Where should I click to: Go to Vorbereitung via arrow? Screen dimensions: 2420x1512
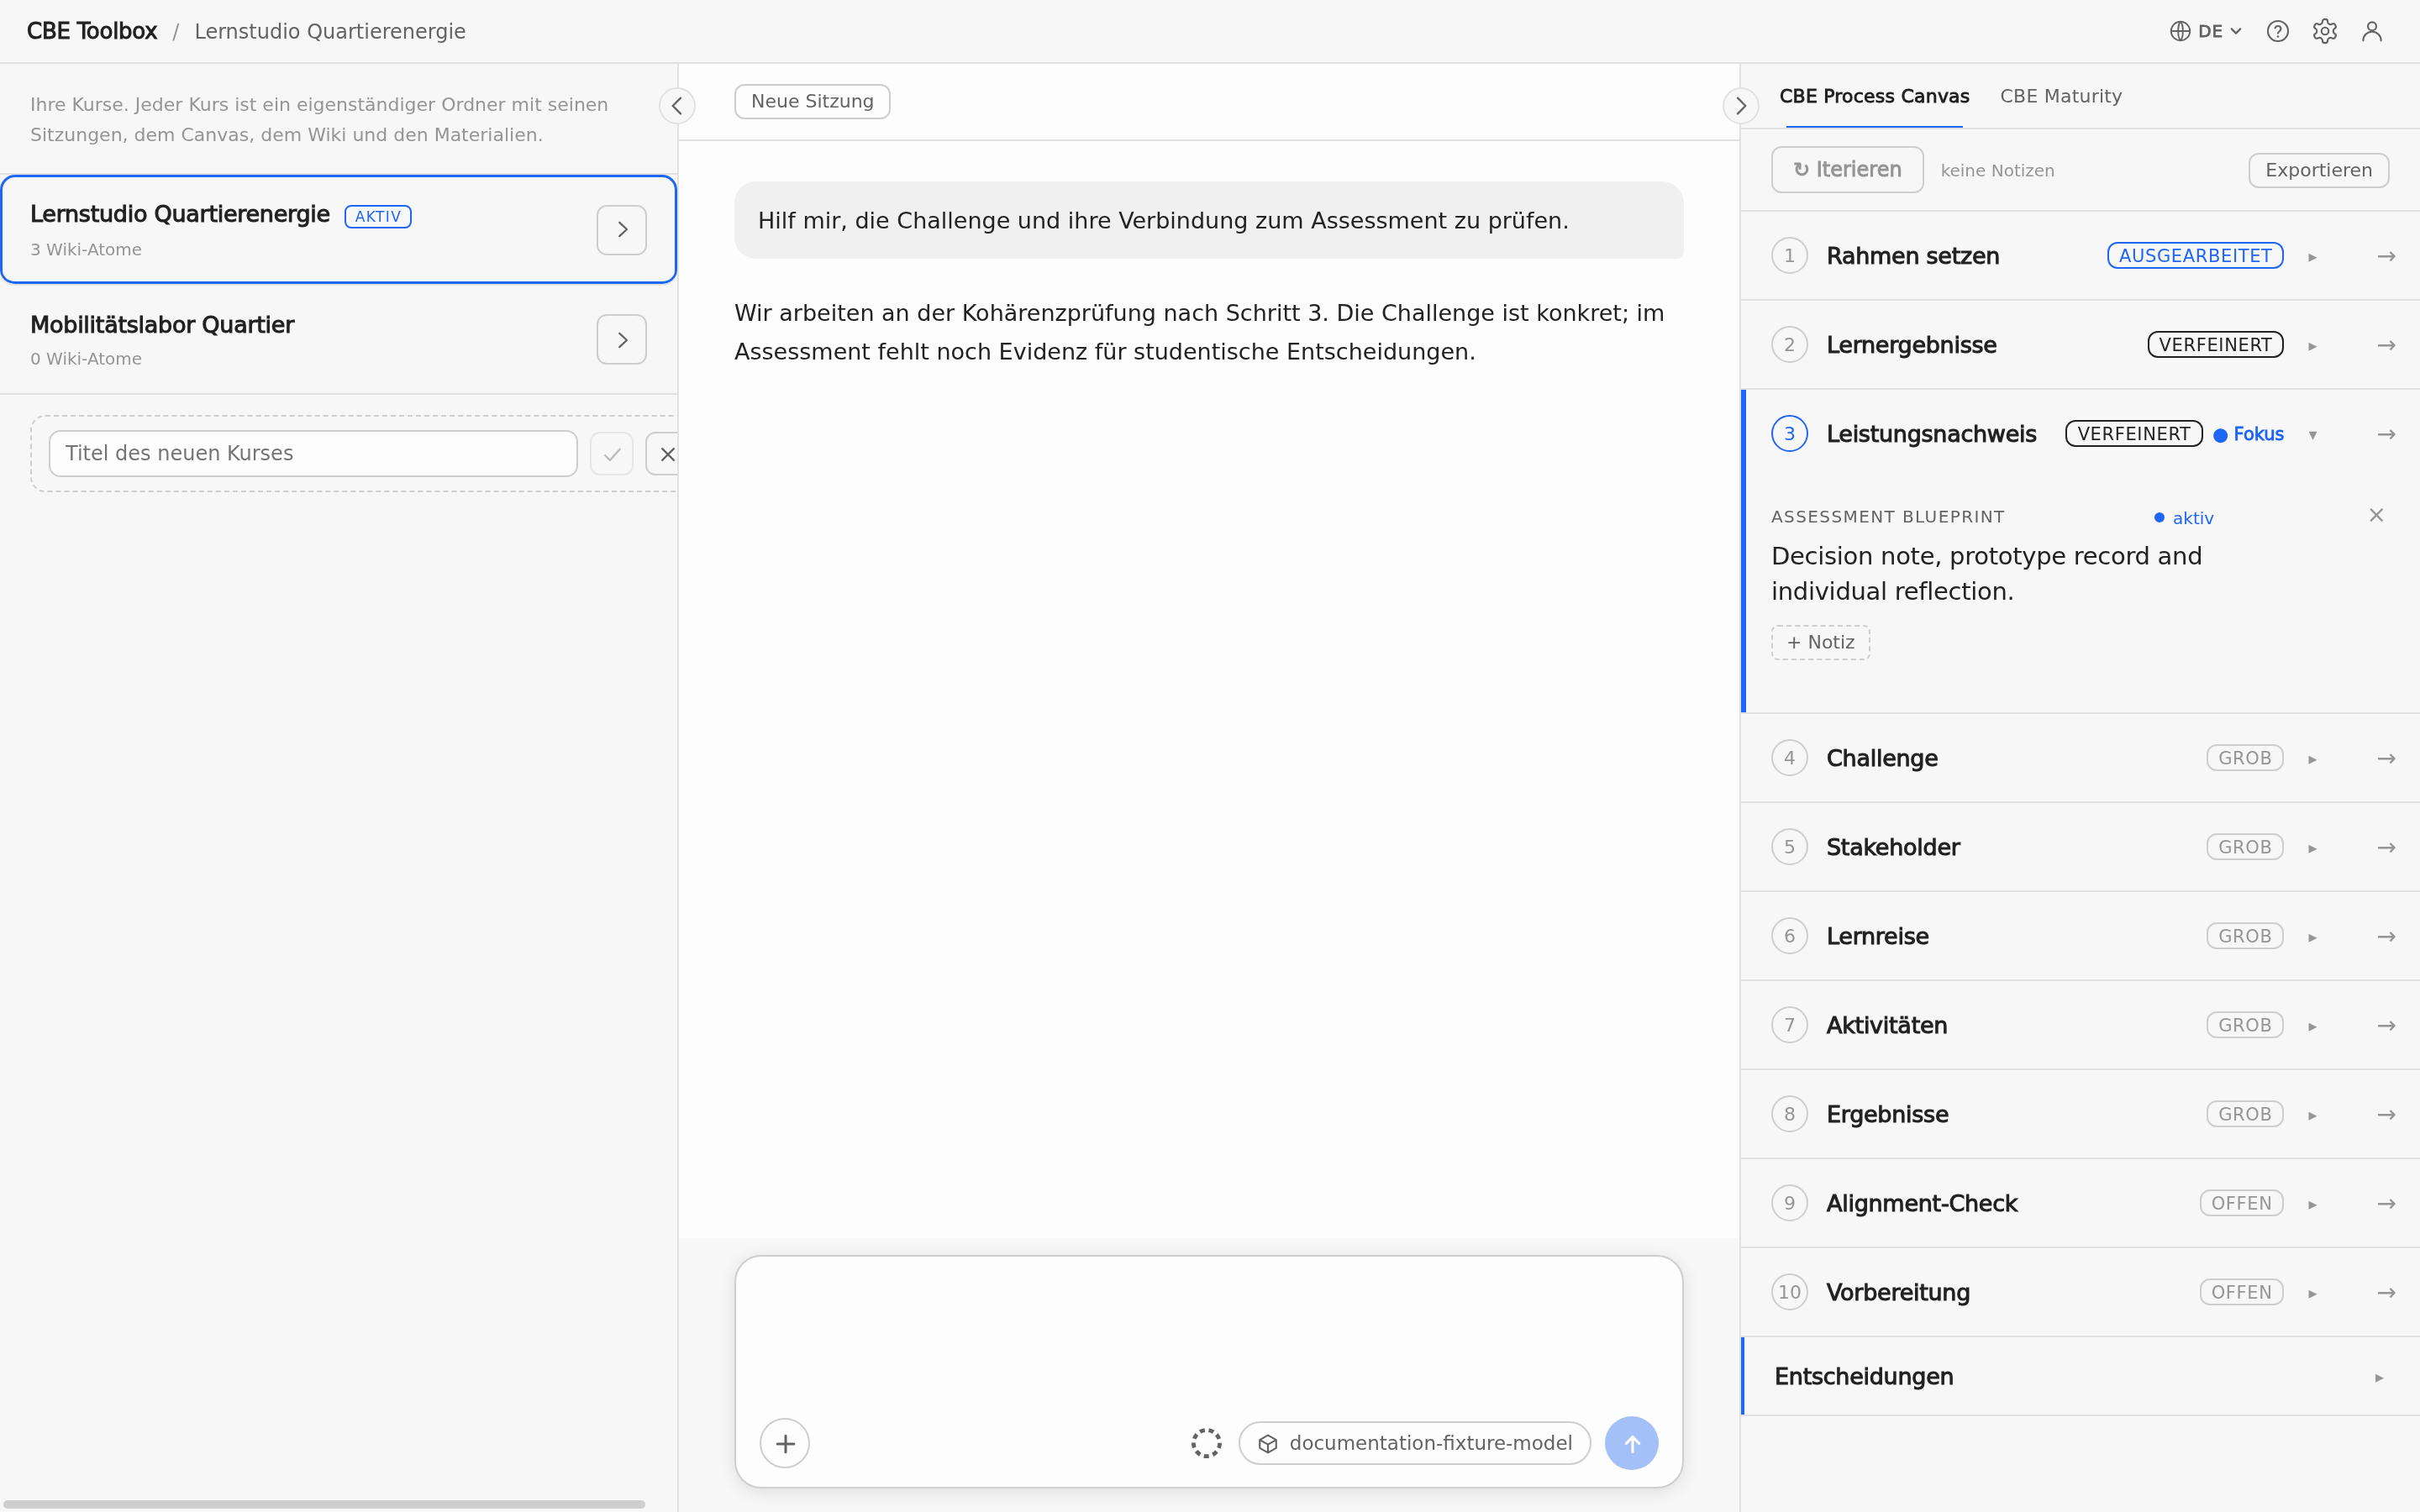tap(2386, 1292)
